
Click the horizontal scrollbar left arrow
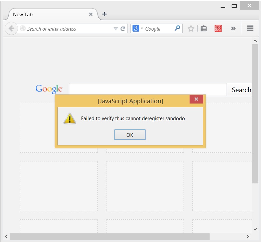(6, 237)
